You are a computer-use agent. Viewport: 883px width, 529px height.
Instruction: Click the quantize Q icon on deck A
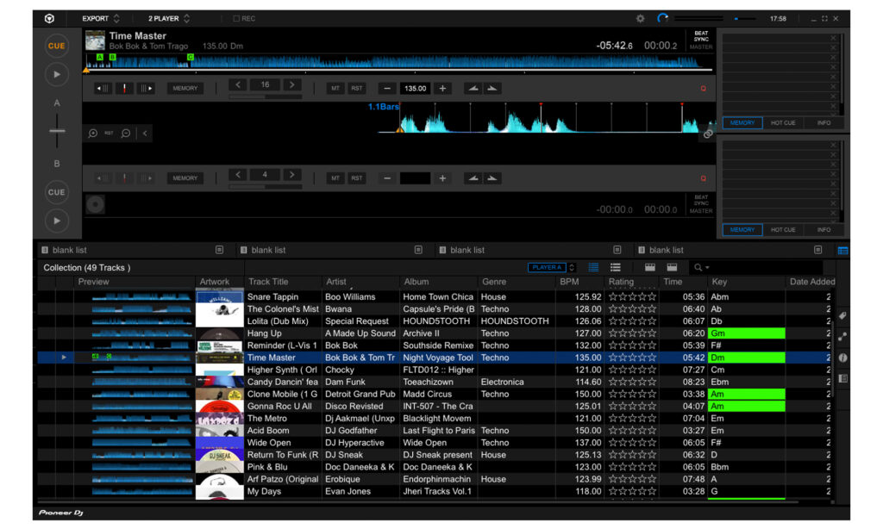pyautogui.click(x=703, y=89)
